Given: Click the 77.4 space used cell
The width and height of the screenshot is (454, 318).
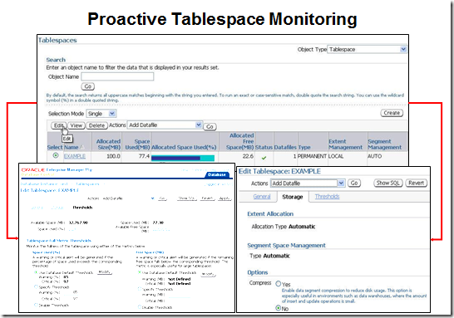Looking at the screenshot, I should (144, 156).
